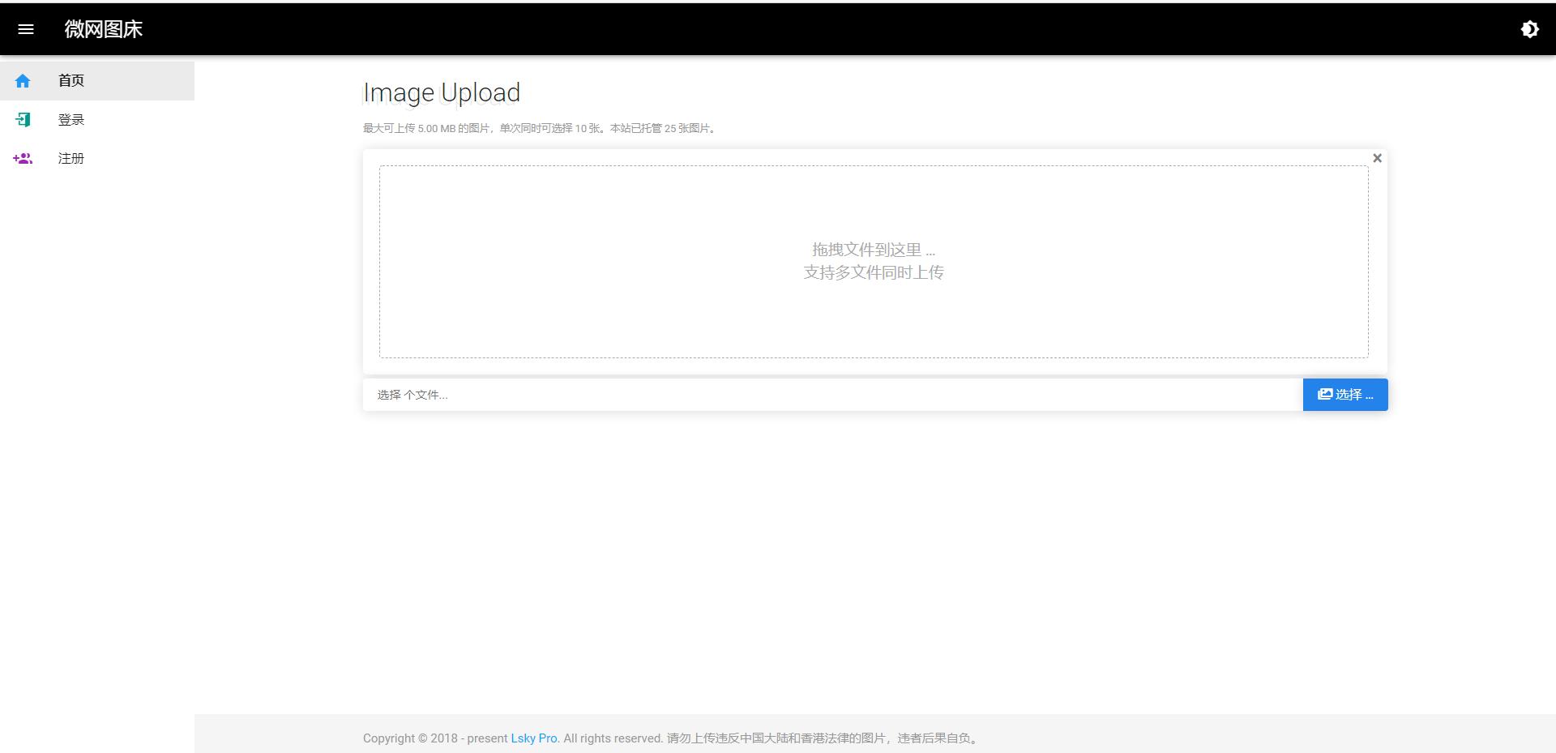Screen dimensions: 1556x753
Task: Switch the dark/light theme mode
Action: 1529,29
